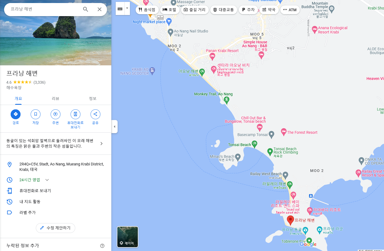Click The Forest Resort hotel marker
Image resolution: width=384 pixels, height=251 pixels.
click(x=284, y=132)
